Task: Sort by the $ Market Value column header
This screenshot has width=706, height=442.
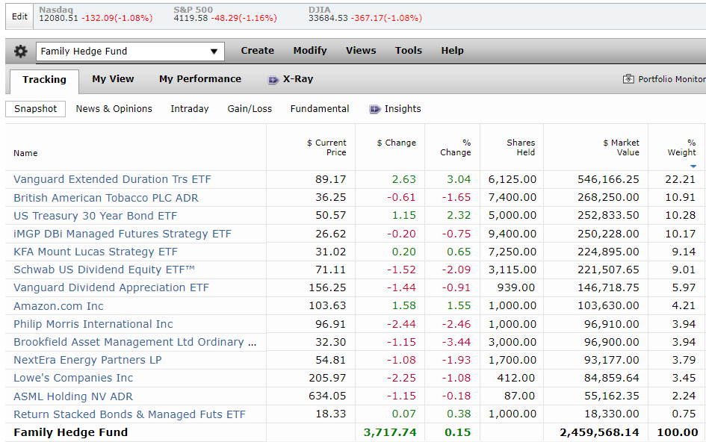Action: coord(621,148)
